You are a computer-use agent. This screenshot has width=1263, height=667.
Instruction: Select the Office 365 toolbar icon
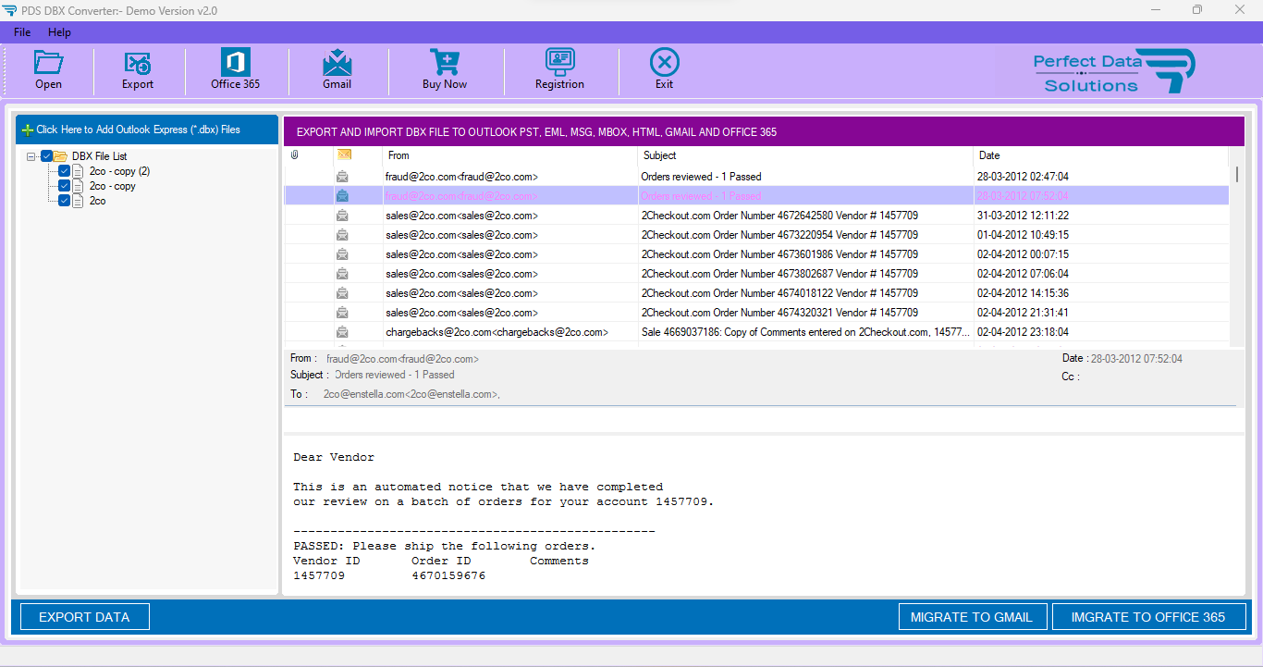[x=236, y=62]
